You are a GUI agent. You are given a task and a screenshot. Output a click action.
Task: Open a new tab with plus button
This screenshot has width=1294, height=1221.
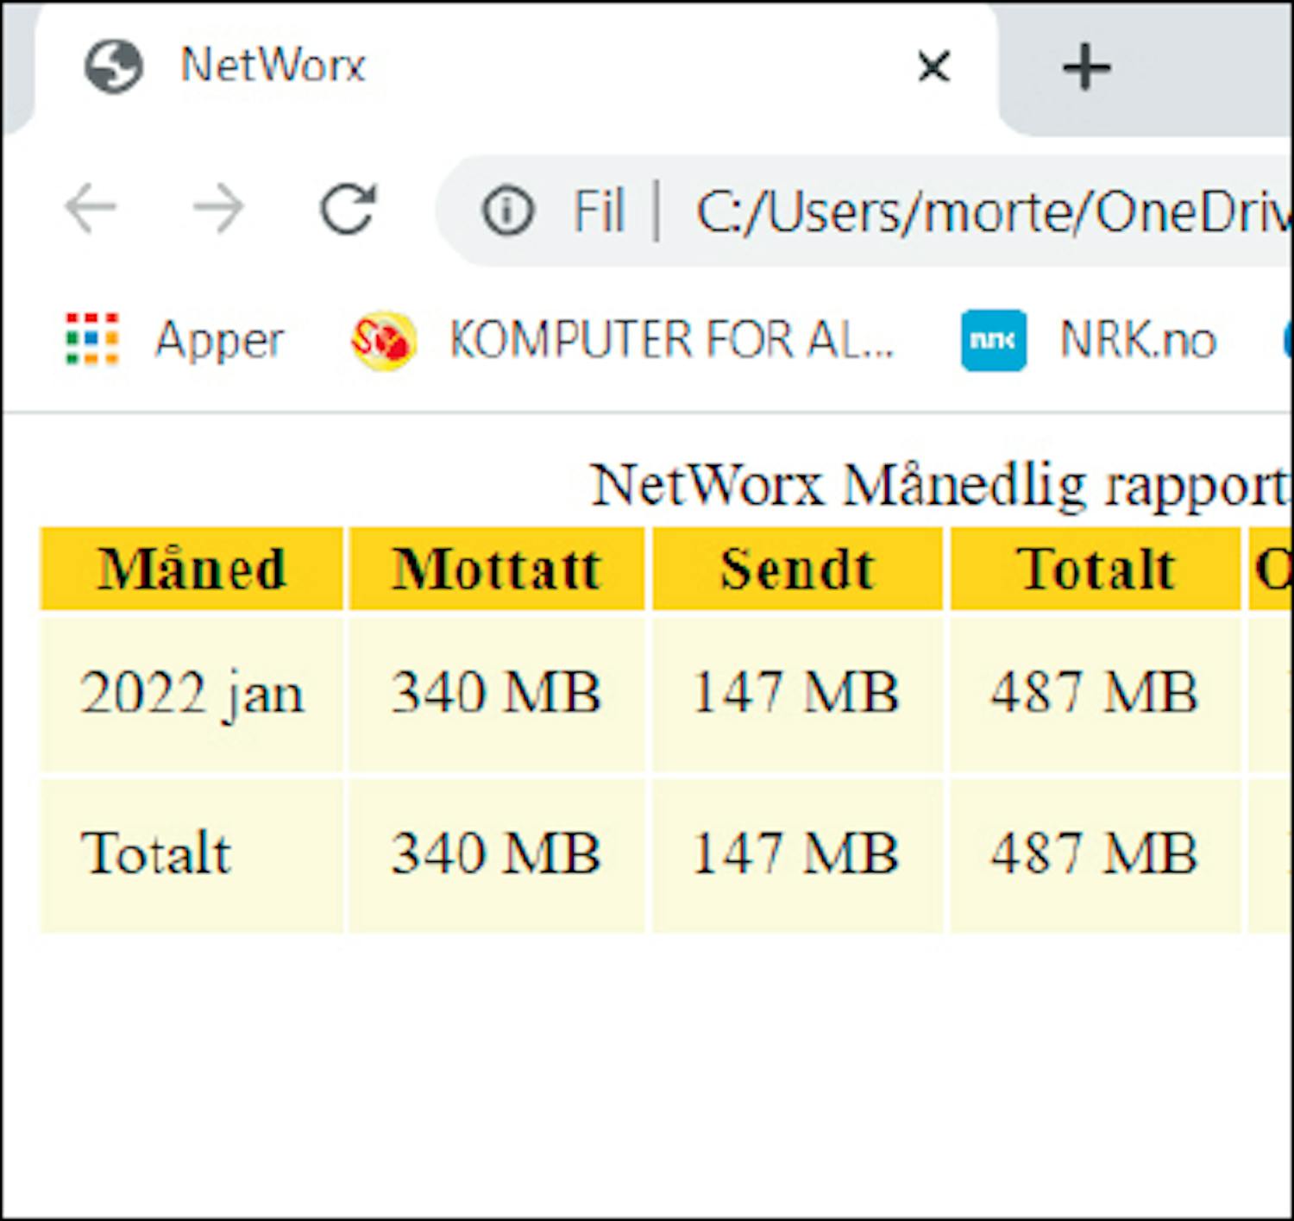click(1086, 68)
